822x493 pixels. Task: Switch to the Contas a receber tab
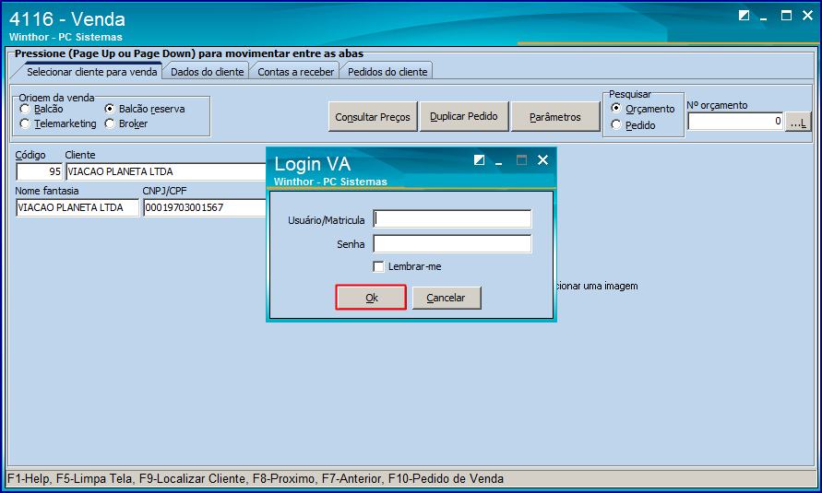coord(295,72)
